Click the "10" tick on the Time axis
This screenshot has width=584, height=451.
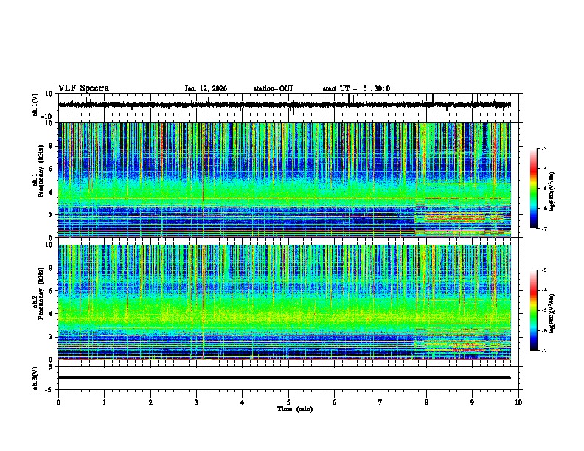click(518, 402)
